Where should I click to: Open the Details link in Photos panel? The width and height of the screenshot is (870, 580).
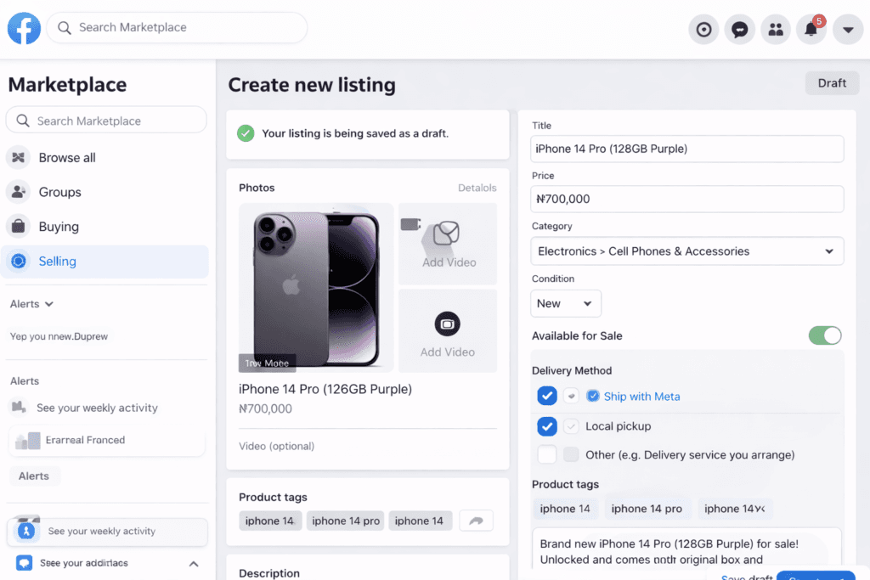[x=477, y=188]
